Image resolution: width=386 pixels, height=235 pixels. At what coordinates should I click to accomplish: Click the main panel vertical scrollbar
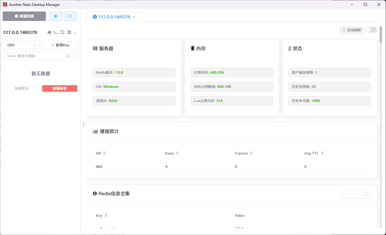[x=381, y=35]
